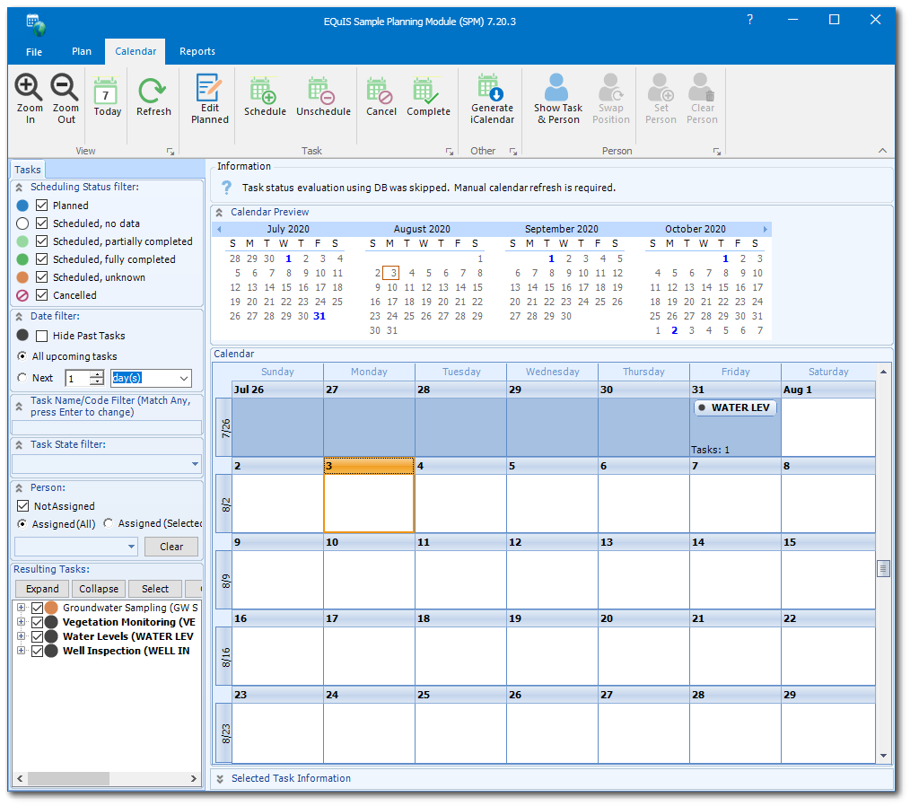Click the Clear button under Person
The image size is (910, 806).
pyautogui.click(x=171, y=547)
